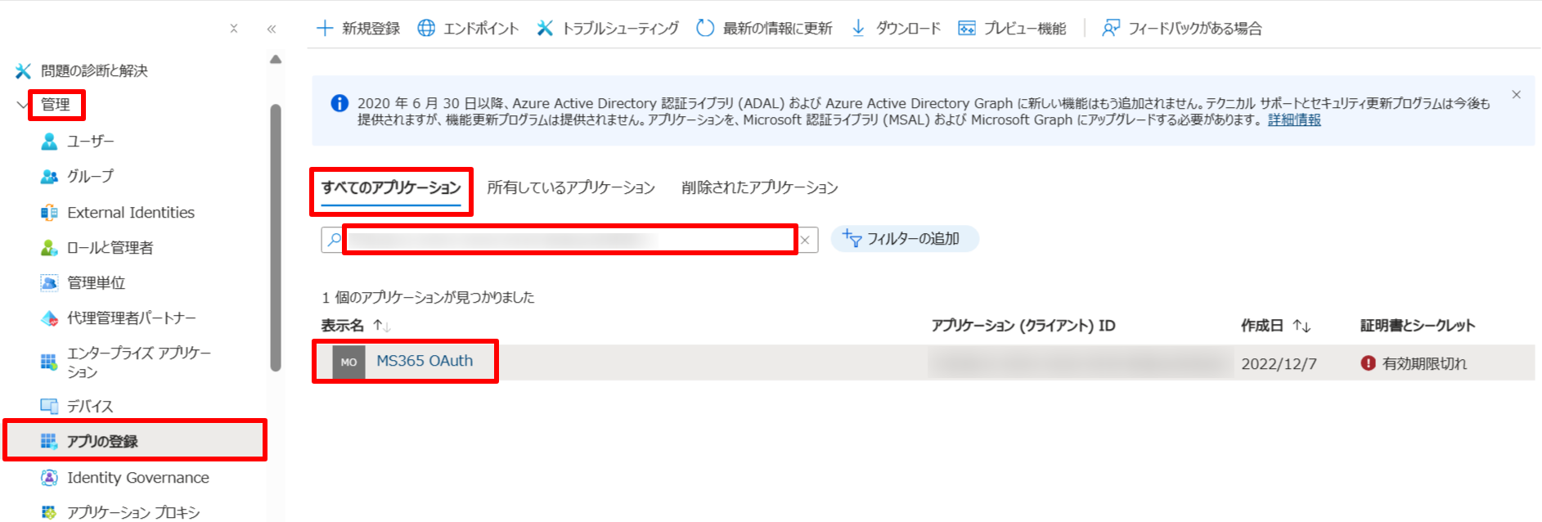Open トラブルシューティング wrench icon

[x=545, y=28]
